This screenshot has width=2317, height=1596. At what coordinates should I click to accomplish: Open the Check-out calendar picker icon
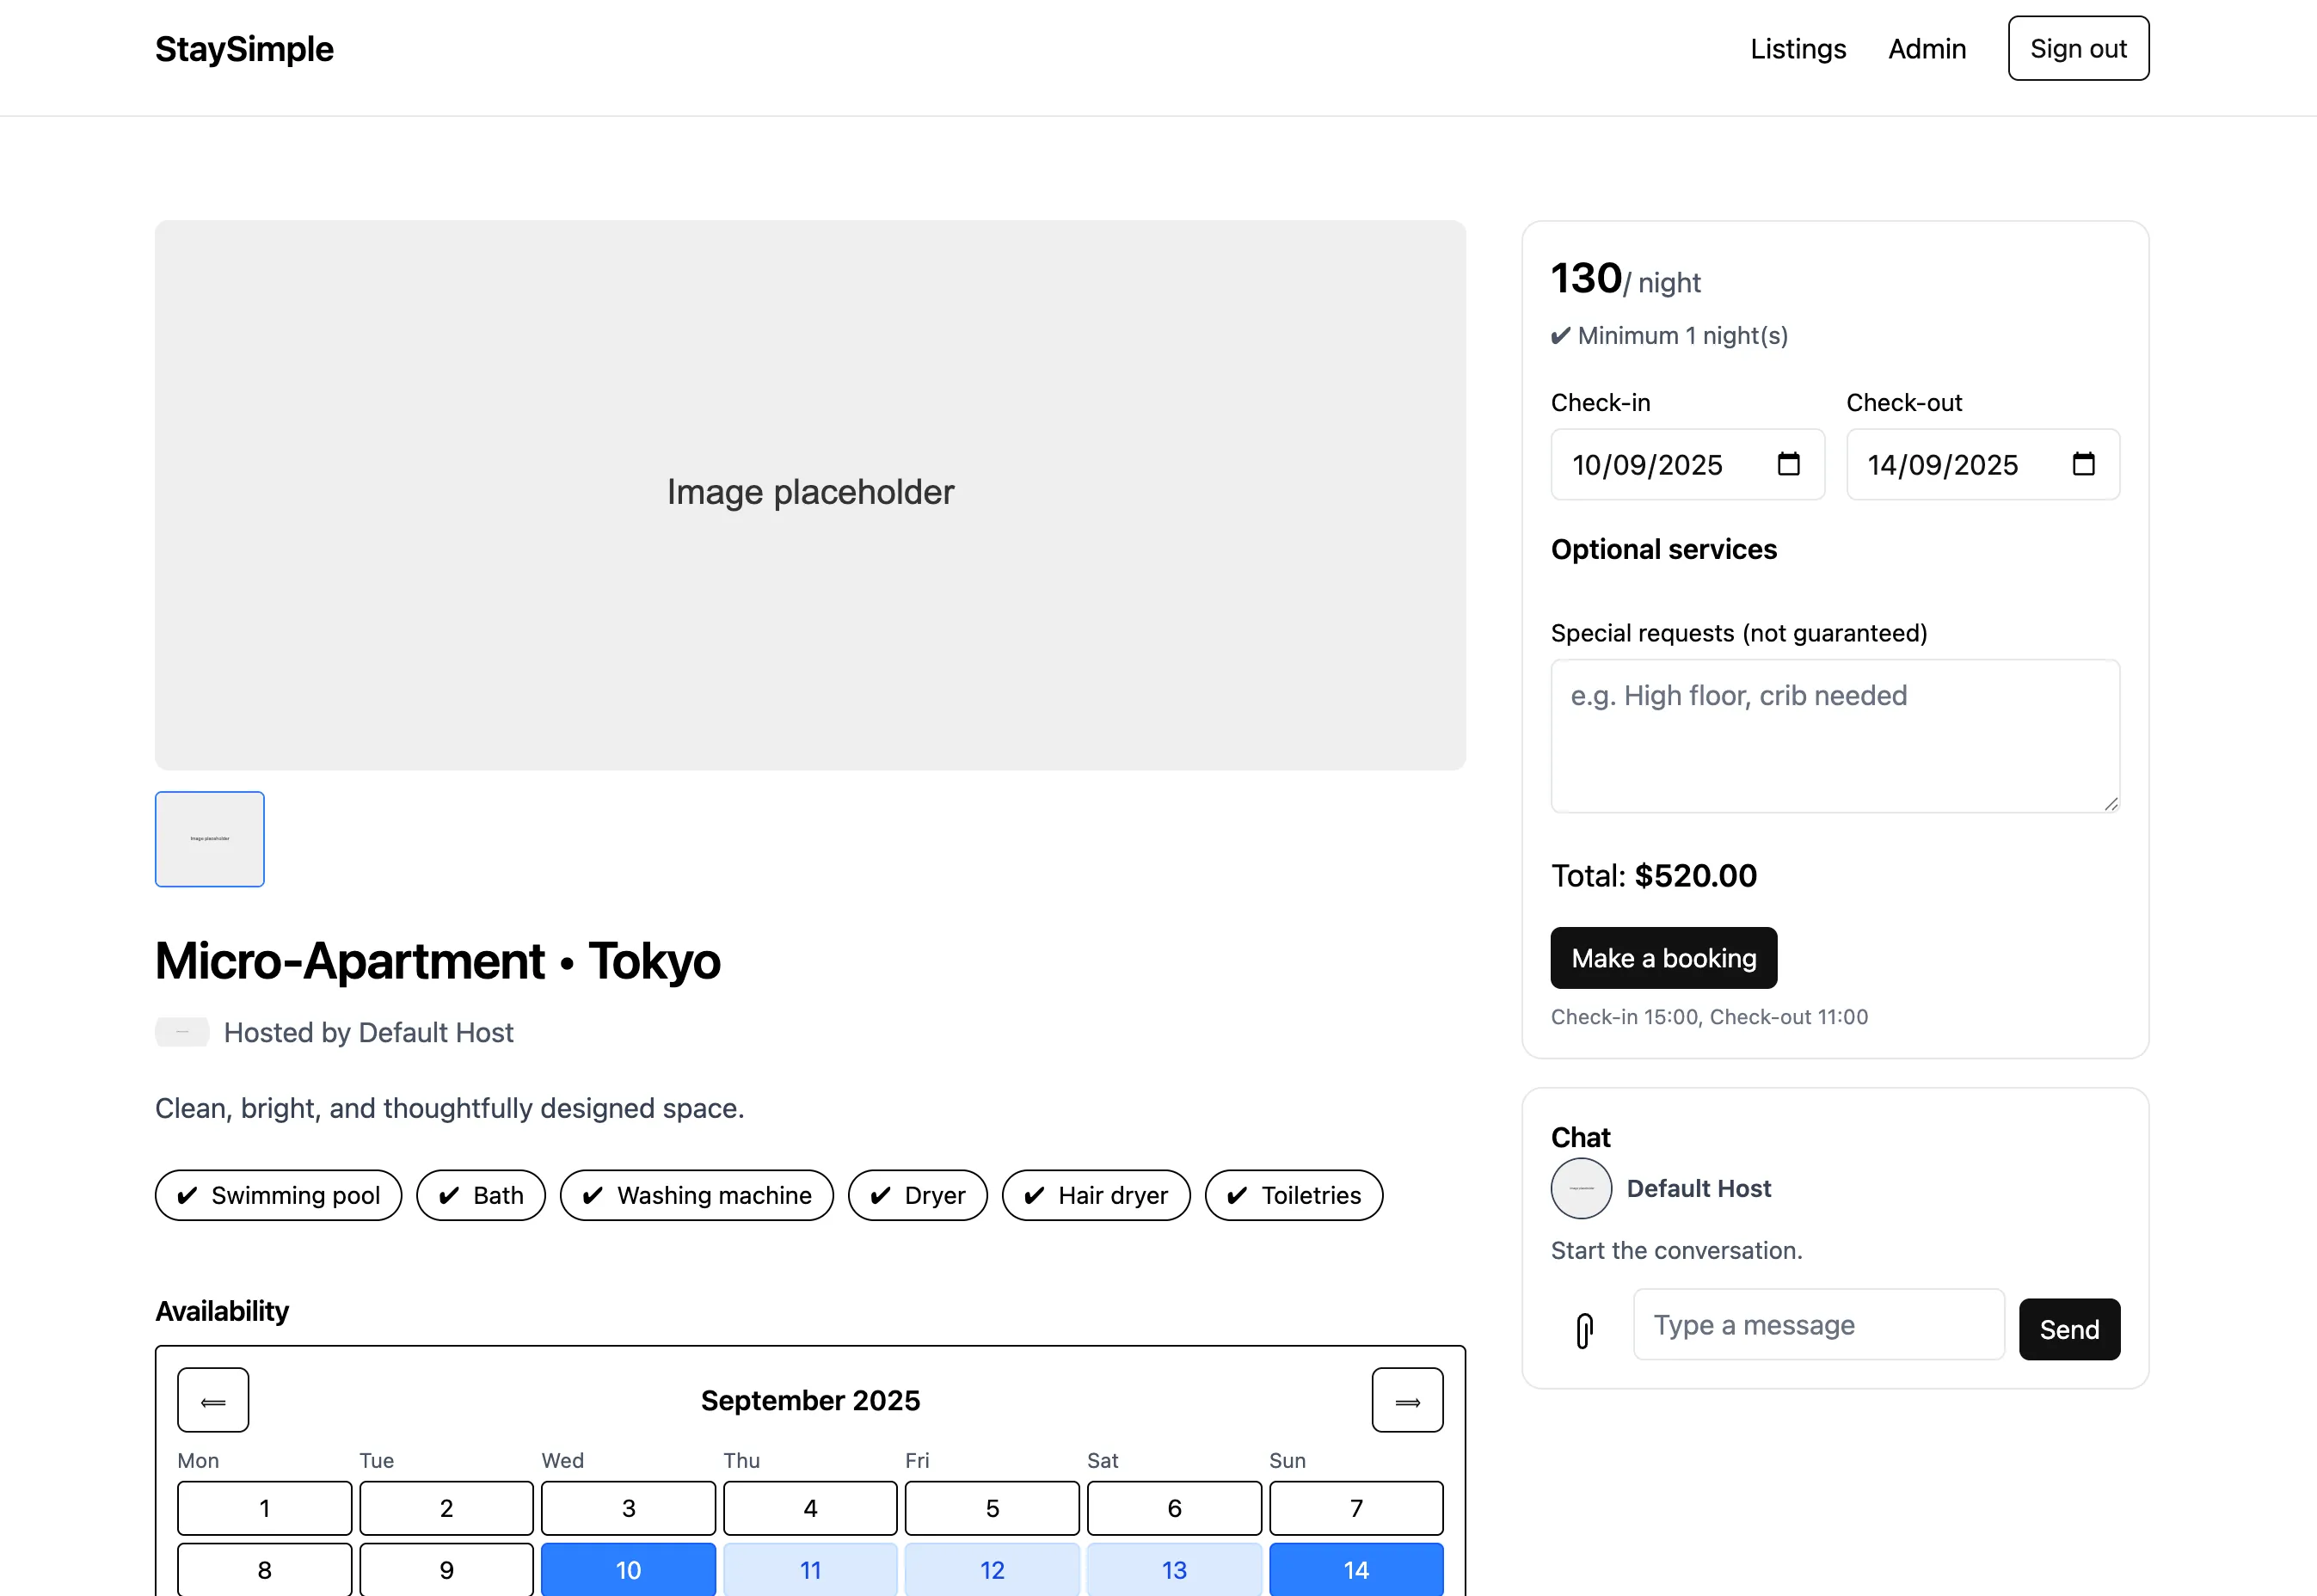click(2083, 464)
